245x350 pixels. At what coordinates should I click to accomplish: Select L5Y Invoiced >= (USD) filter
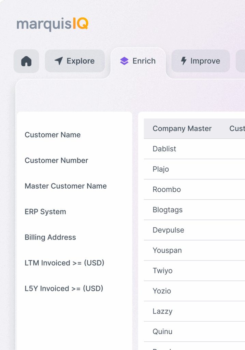[x=64, y=288]
